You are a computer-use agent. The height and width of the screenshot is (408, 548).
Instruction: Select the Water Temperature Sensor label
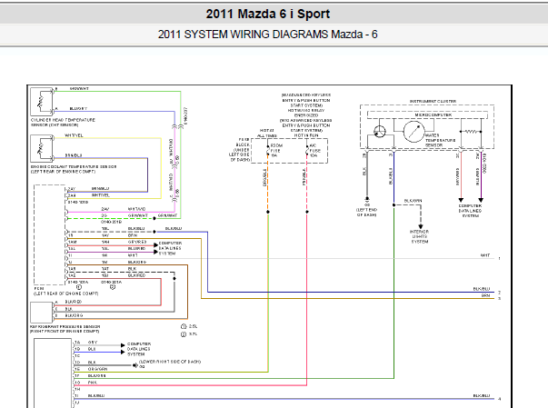pos(441,140)
